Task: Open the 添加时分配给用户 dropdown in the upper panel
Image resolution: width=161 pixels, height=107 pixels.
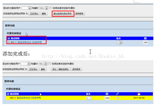Action: pos(26,8)
